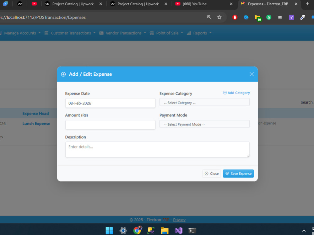Open Settings from the taskbar gear icon

123,231
